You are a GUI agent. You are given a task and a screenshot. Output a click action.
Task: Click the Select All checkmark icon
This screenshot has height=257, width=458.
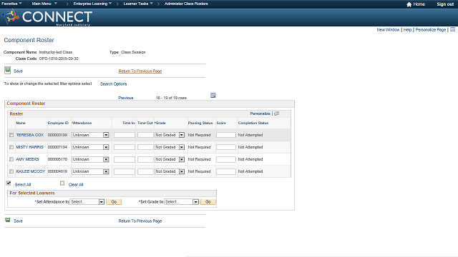pyautogui.click(x=9, y=183)
